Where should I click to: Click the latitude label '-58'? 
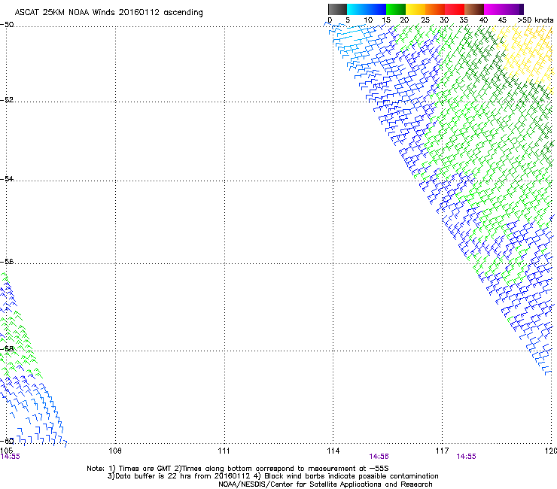point(7,349)
